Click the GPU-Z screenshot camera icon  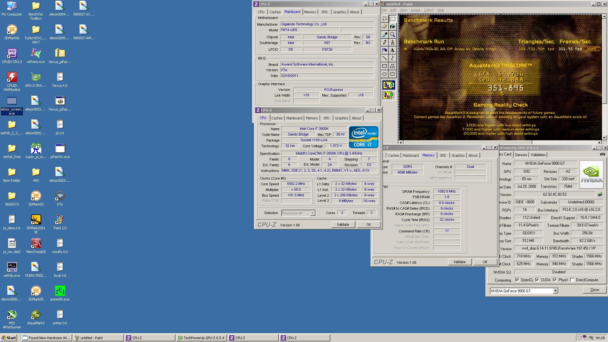[602, 154]
